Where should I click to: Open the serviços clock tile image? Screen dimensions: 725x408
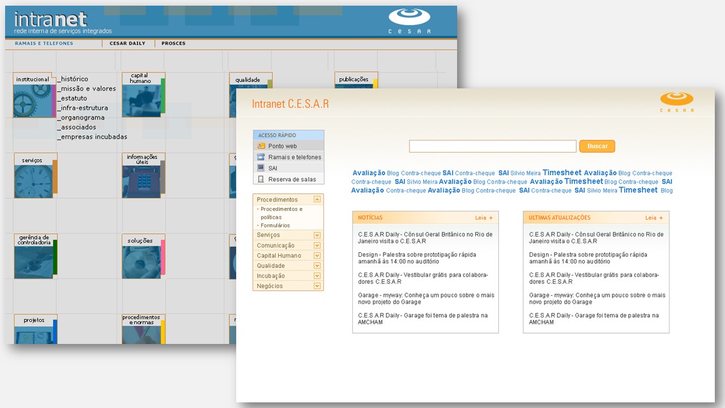33,181
